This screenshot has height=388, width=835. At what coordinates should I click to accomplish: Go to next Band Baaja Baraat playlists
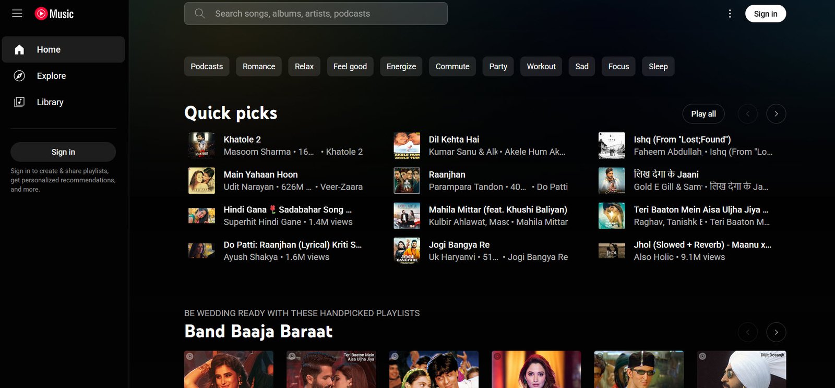point(776,332)
